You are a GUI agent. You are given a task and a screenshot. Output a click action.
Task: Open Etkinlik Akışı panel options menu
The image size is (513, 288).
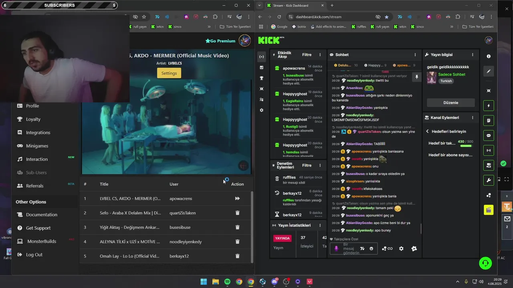tap(320, 55)
